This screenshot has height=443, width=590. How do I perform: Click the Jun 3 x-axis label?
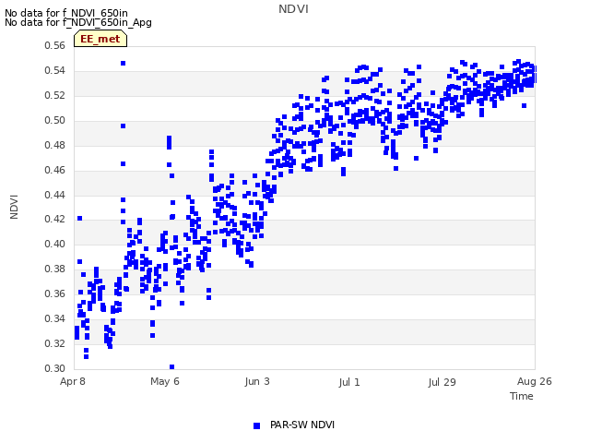pyautogui.click(x=257, y=381)
